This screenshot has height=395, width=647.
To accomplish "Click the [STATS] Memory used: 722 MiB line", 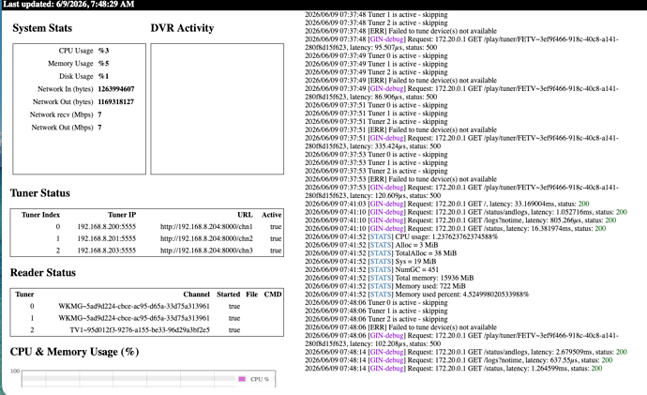I will click(x=385, y=286).
